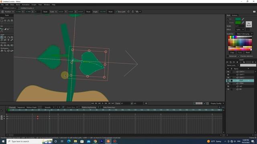
Task: Open the File menu
Action: pyautogui.click(x=2, y=5)
